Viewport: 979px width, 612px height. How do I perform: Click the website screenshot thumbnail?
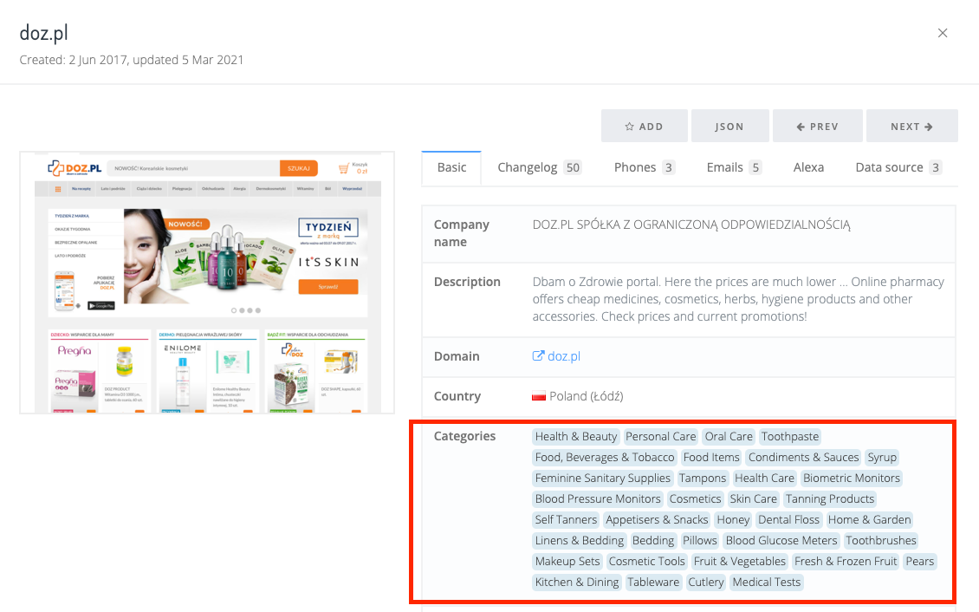pyautogui.click(x=207, y=283)
